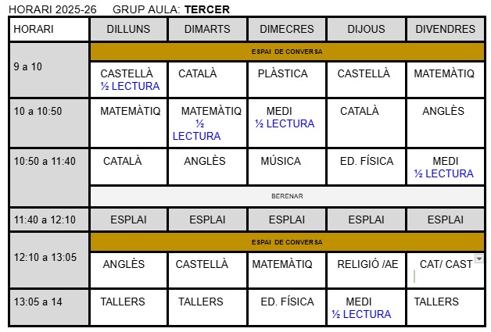The image size is (491, 332).
Task: Click the BERENAR row
Action: tap(287, 196)
